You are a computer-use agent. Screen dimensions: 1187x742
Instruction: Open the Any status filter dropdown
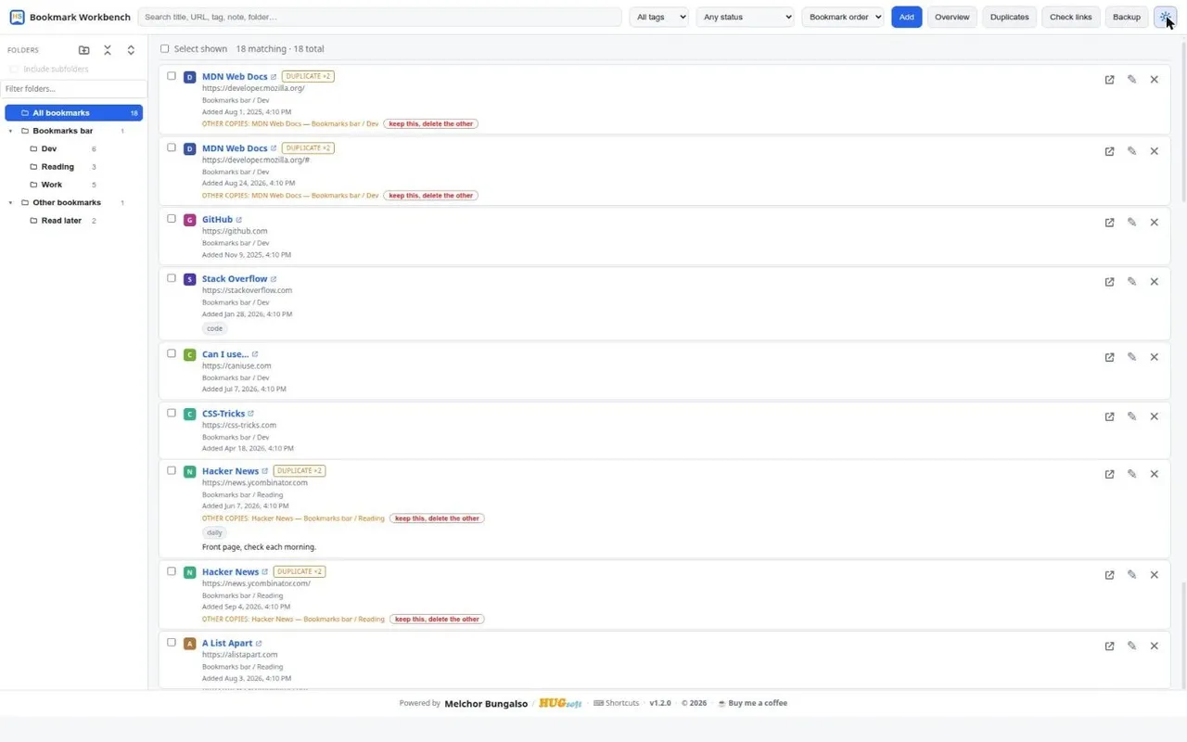point(746,17)
